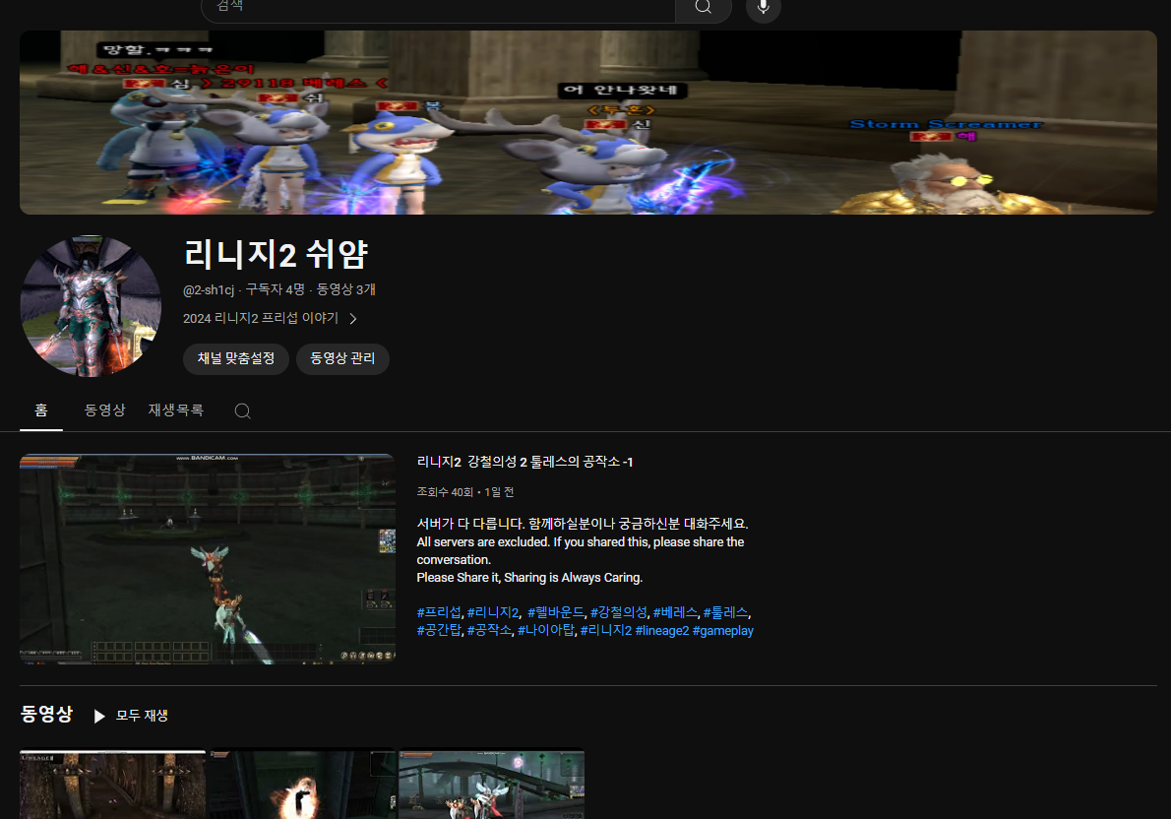Click the 2024 리니지2 프리섭 이야기 description text
The image size is (1171, 819).
[x=261, y=318]
